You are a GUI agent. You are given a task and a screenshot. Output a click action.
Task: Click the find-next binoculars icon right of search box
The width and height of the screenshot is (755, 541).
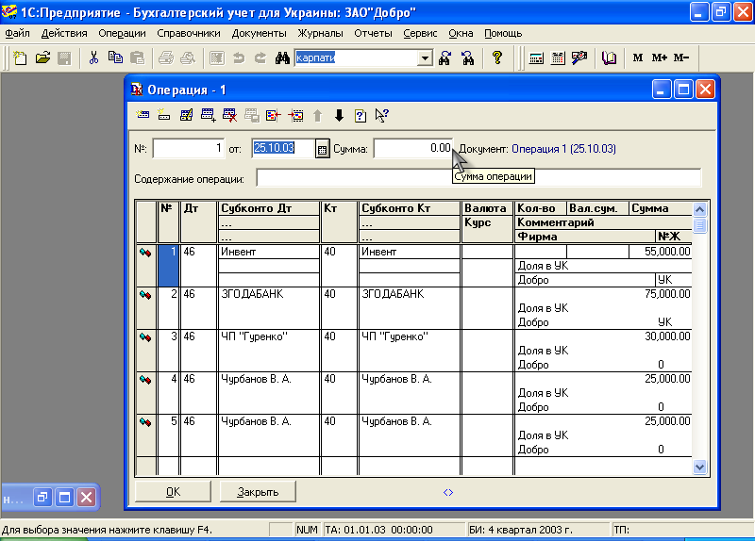coord(445,58)
